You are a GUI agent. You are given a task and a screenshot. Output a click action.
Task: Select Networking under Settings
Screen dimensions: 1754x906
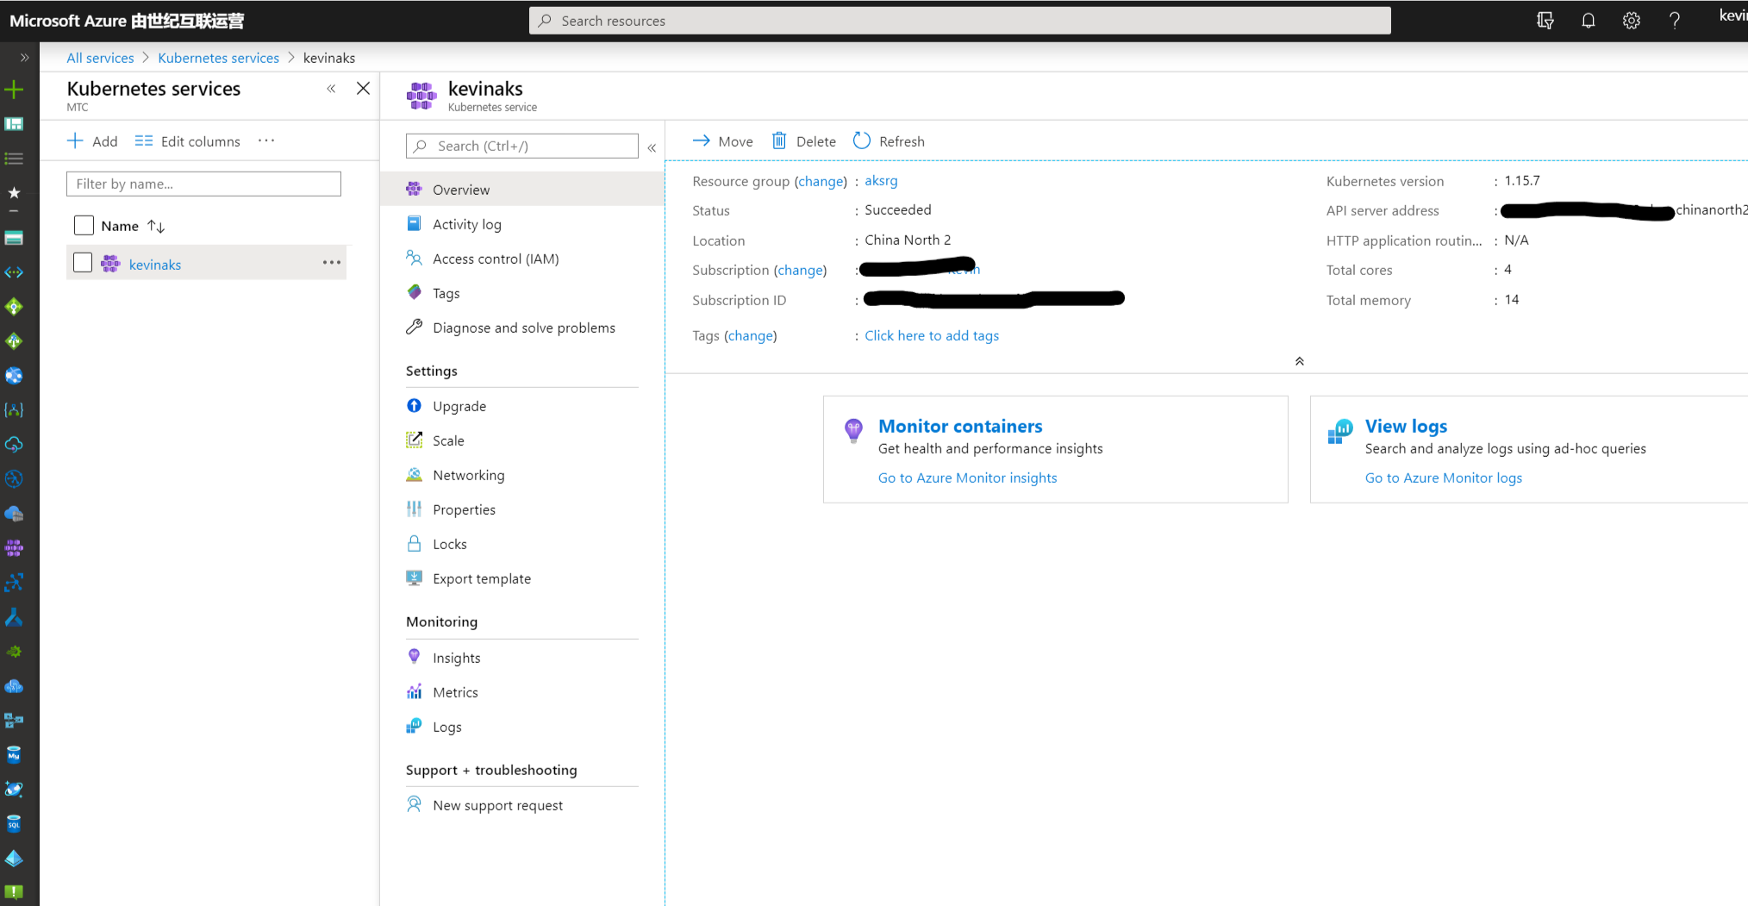[468, 475]
